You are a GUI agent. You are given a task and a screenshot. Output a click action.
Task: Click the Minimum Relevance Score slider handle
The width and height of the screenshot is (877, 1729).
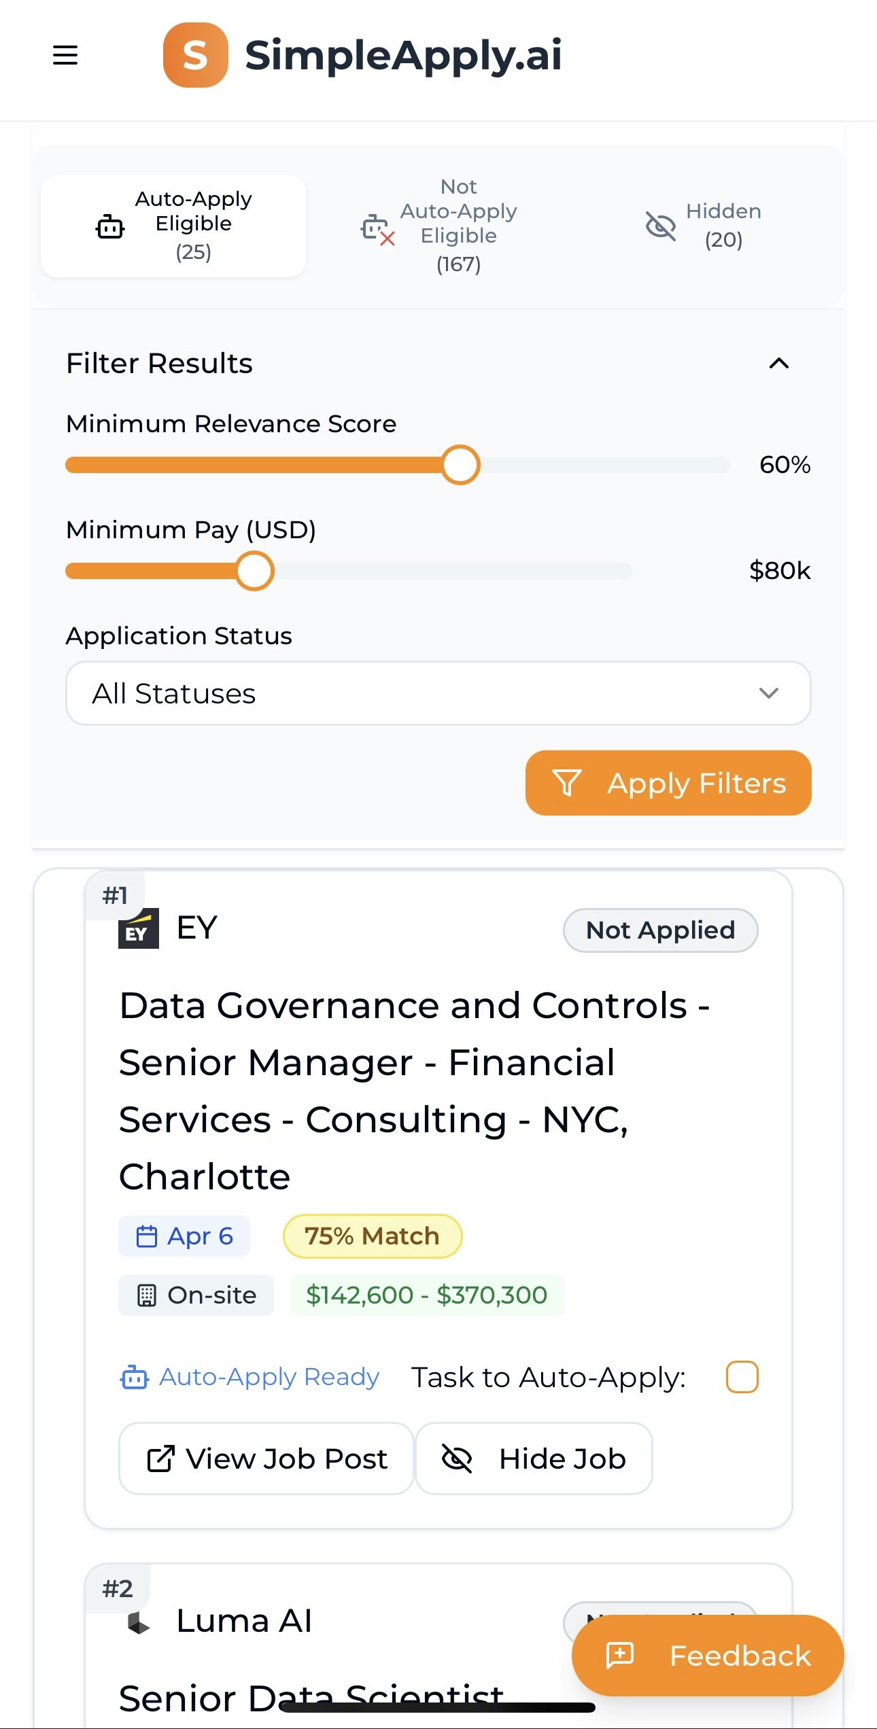point(460,465)
